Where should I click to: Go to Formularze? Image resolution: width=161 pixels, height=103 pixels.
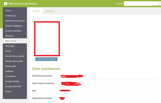pos(15,76)
